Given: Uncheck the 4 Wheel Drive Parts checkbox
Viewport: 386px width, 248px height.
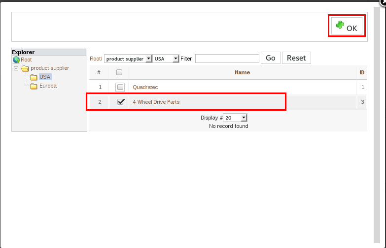Looking at the screenshot, I should coord(121,102).
